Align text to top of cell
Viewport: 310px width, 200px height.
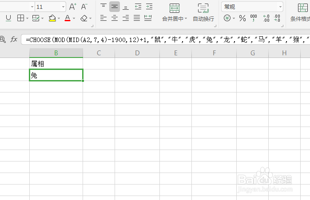(103, 7)
